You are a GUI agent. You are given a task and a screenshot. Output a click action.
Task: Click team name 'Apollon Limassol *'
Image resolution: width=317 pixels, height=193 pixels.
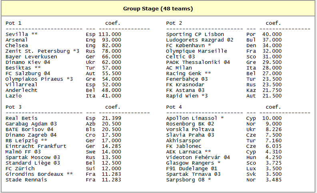pos(195,118)
